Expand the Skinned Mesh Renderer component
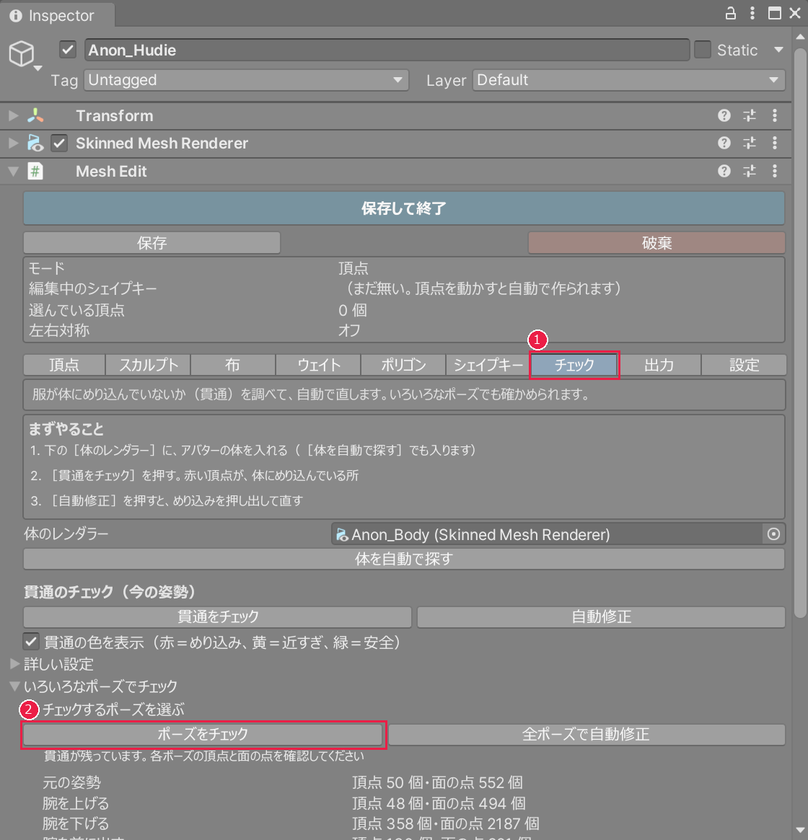Screen dimensions: 808x840 [x=14, y=143]
